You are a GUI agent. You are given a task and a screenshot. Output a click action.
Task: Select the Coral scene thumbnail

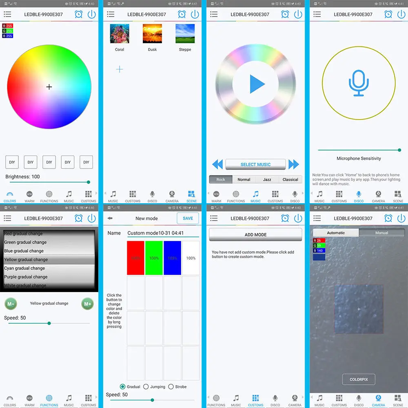coord(120,33)
